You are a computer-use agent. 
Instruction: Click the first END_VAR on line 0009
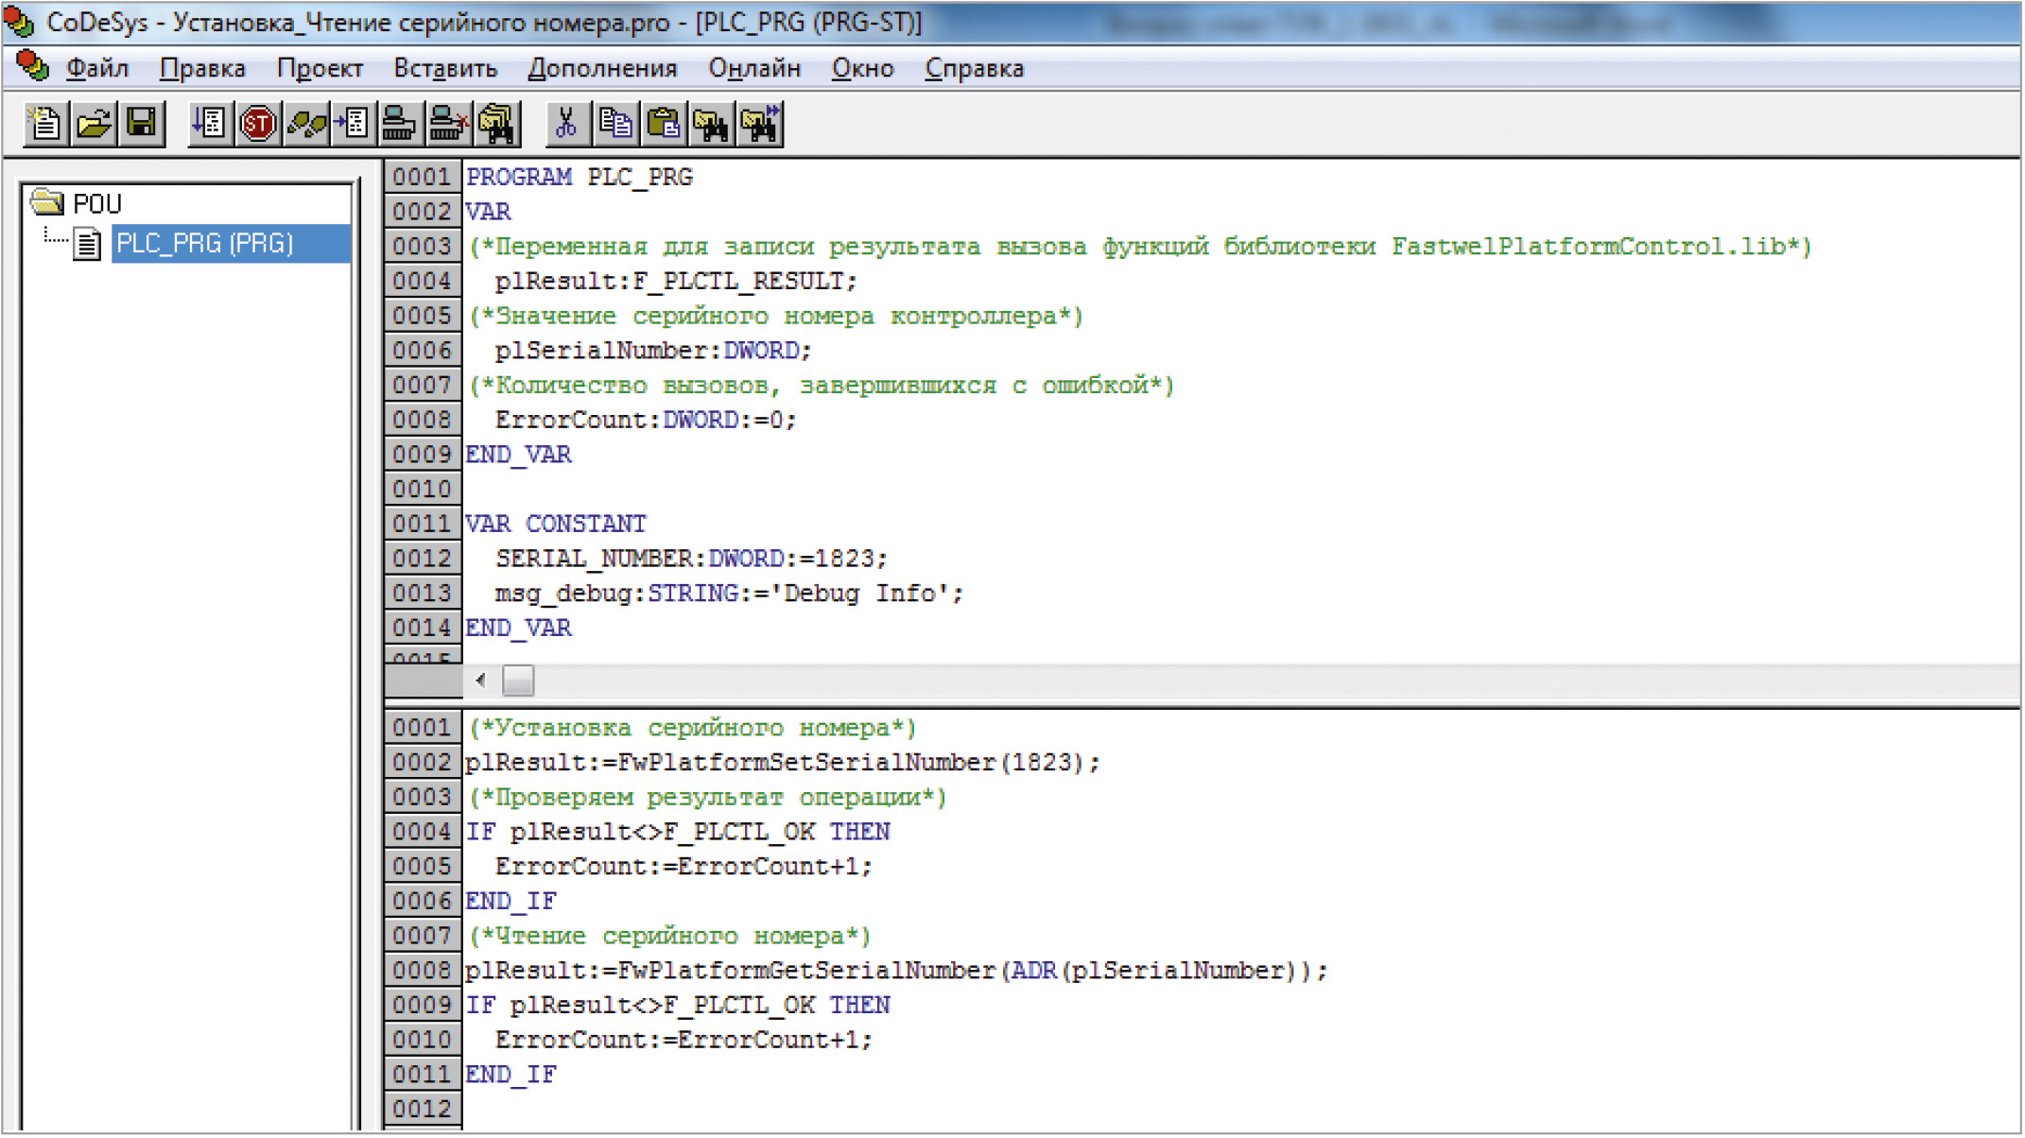click(518, 455)
